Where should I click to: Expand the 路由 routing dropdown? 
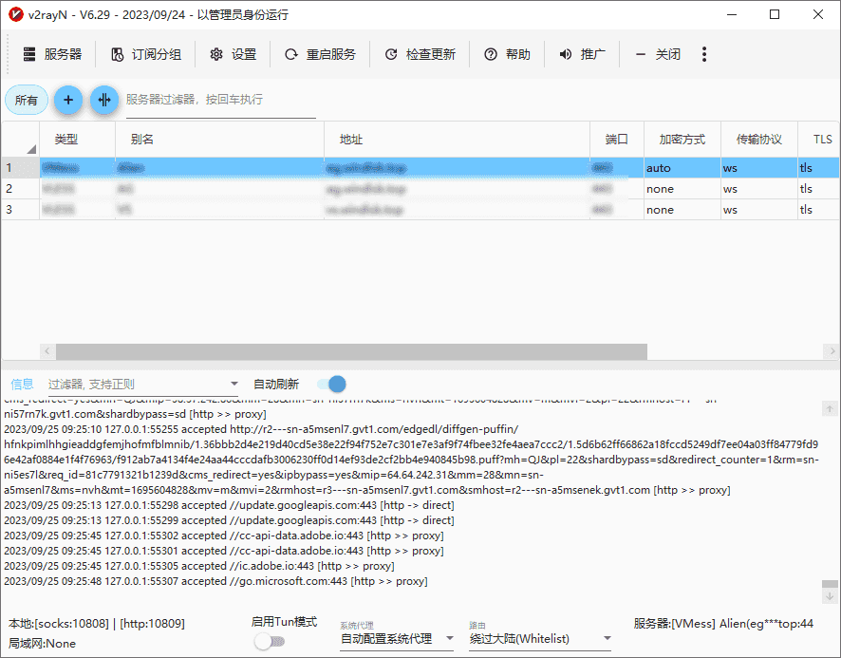(x=607, y=639)
